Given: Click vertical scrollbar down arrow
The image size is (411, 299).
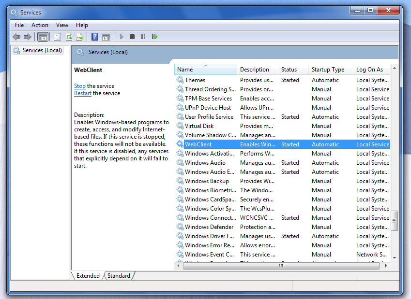Looking at the screenshot, I should (394, 257).
